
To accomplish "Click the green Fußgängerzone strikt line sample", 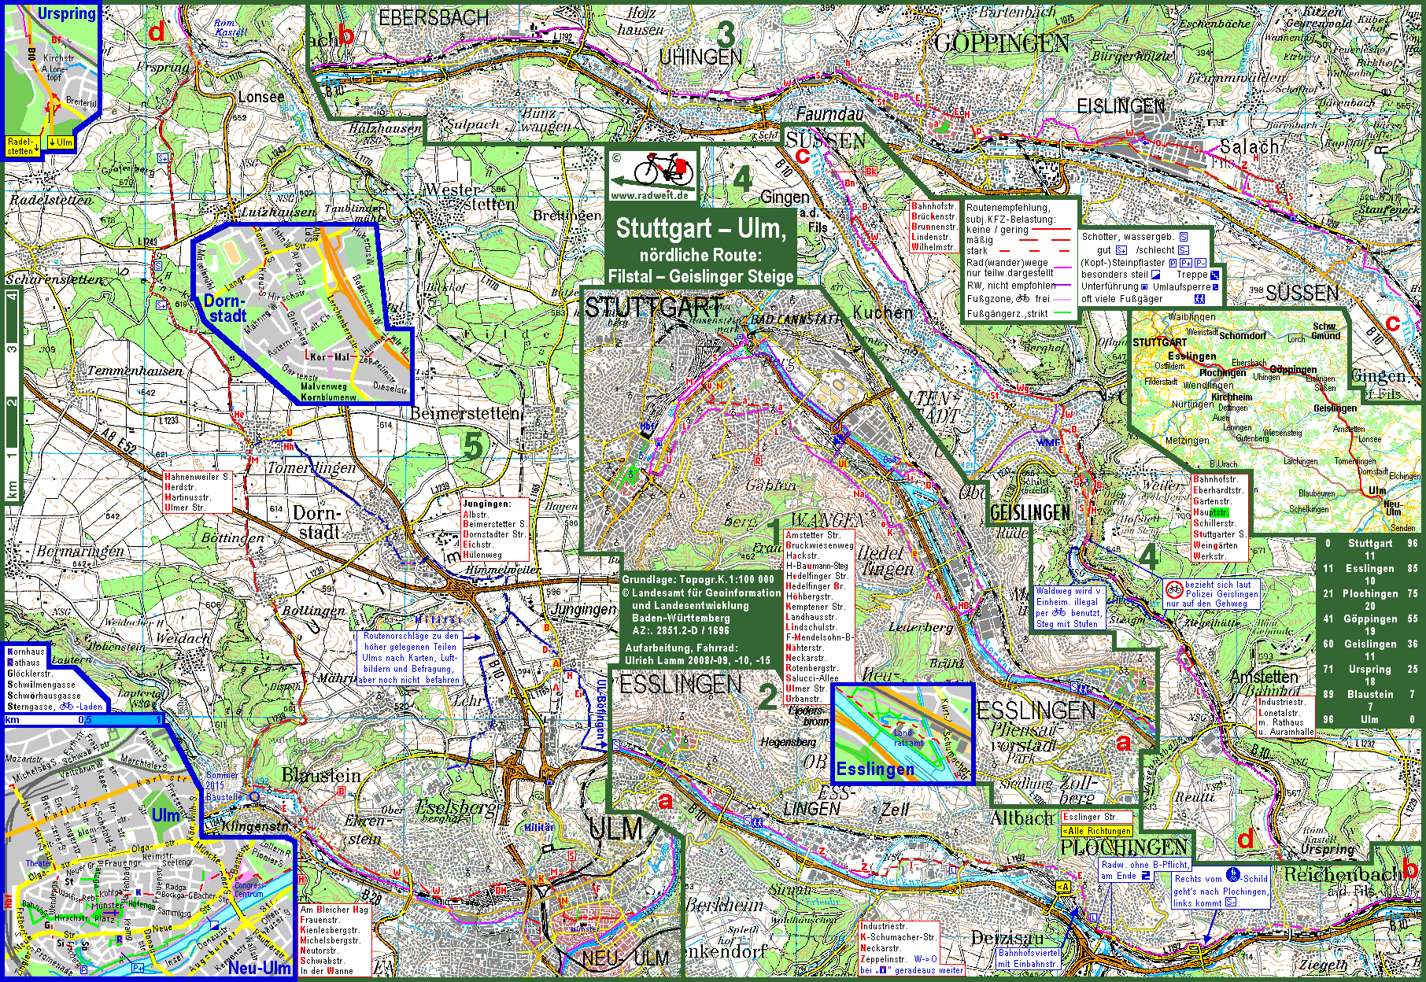I will tap(1062, 313).
